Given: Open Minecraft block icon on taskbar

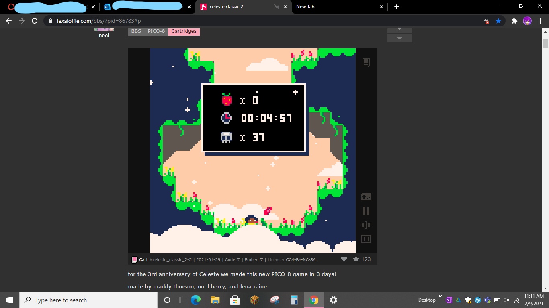Looking at the screenshot, I should point(254,300).
